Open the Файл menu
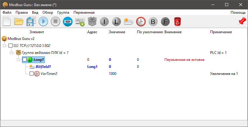 7,12
